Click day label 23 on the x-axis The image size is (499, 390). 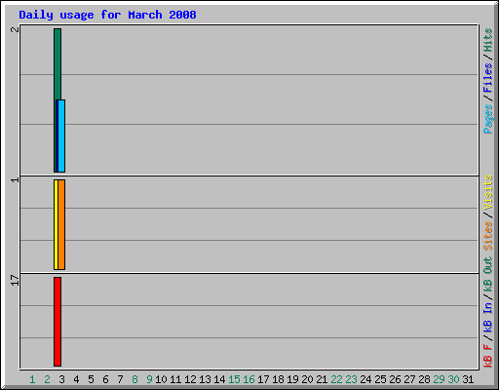[x=351, y=379]
